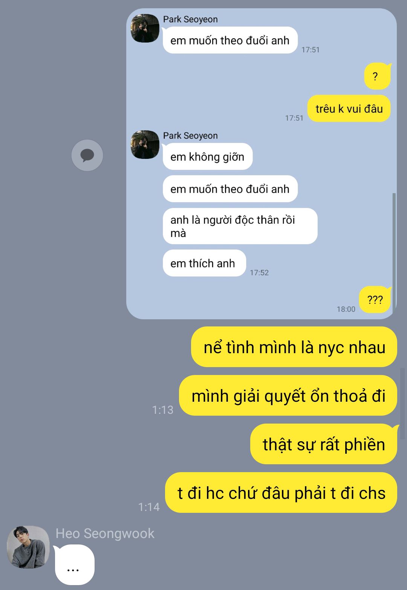
Task: Tap the "em không giỡn" bubble
Action: (x=208, y=157)
